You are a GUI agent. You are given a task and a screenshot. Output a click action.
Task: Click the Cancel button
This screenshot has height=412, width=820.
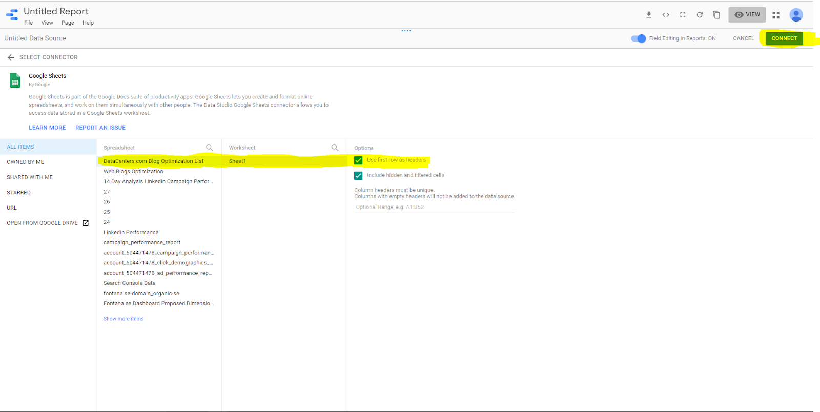[x=743, y=38]
